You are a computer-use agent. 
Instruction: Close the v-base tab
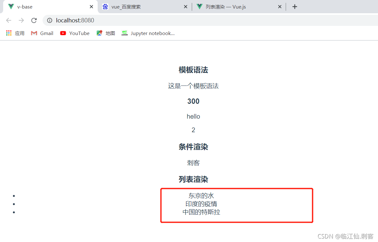pos(91,7)
